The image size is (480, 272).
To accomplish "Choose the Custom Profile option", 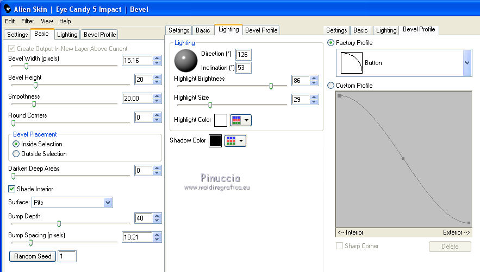I will pyautogui.click(x=331, y=86).
